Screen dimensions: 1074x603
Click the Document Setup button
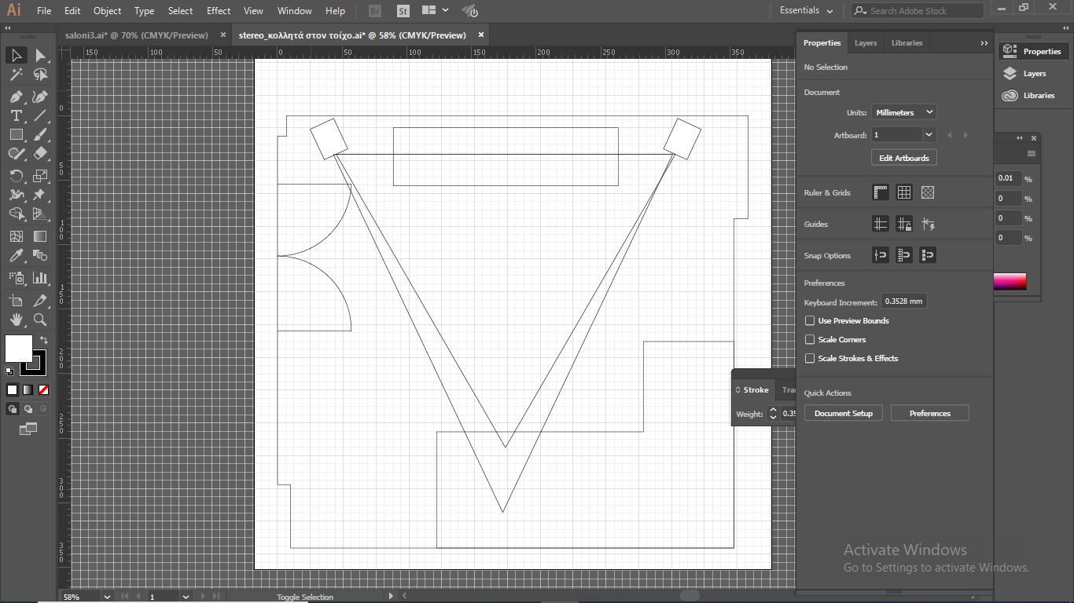(x=844, y=413)
